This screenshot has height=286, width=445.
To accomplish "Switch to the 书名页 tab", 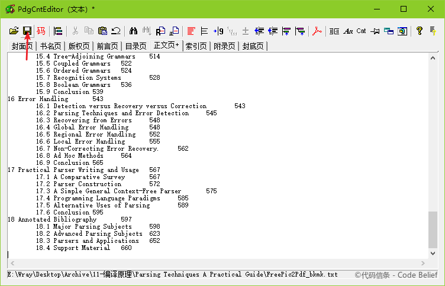I will click(x=50, y=46).
